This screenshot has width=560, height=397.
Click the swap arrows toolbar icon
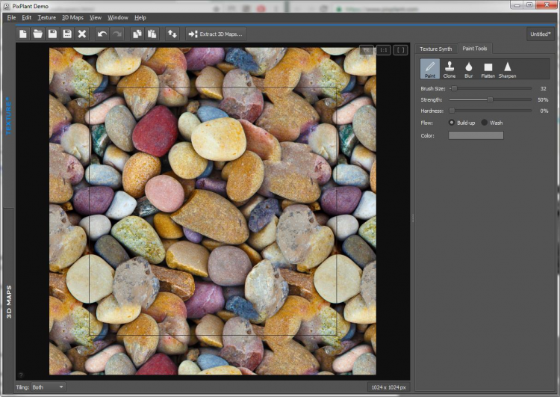[172, 34]
